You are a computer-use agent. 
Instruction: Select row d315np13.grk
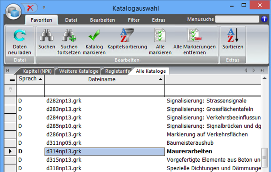pos(64,160)
